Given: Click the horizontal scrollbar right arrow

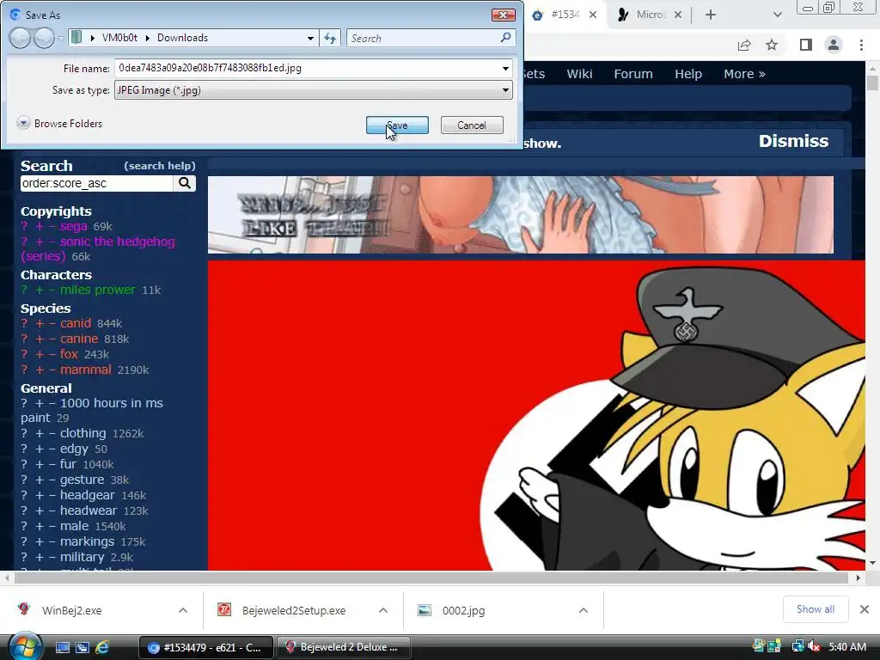Looking at the screenshot, I should [x=858, y=577].
